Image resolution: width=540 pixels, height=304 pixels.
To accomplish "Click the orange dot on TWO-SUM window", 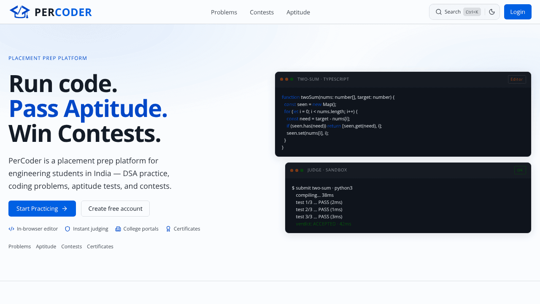I will (x=287, y=79).
